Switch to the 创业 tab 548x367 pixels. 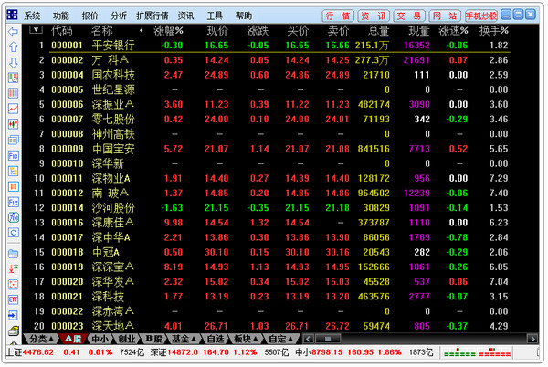127,339
